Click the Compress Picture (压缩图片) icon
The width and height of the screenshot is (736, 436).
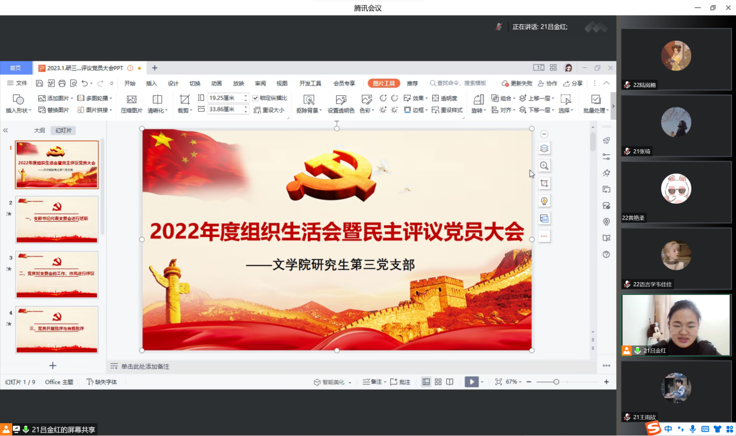[132, 99]
